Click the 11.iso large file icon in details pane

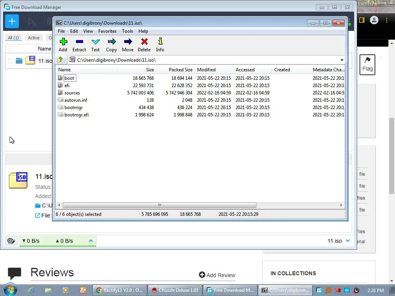pyautogui.click(x=18, y=180)
